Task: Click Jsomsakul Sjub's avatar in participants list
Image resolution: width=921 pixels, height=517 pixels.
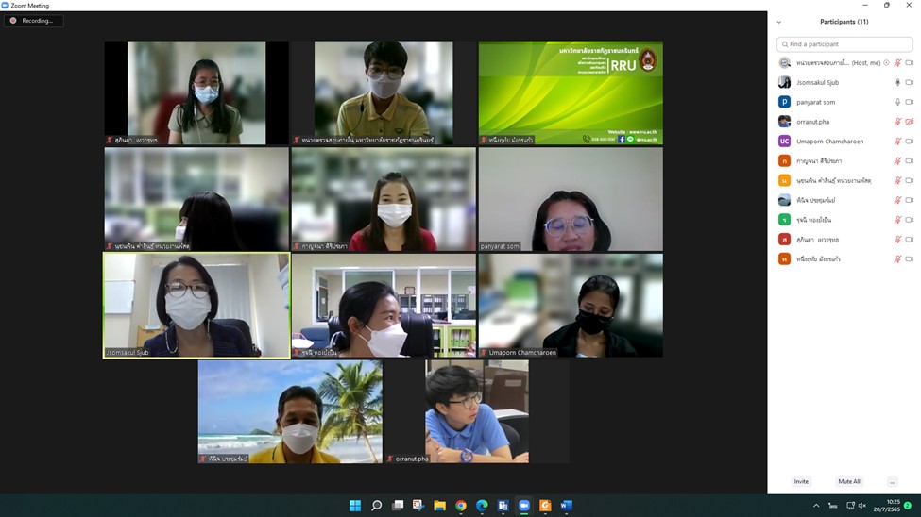Action: coord(784,83)
